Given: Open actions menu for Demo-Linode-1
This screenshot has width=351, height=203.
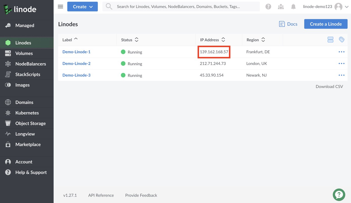Looking at the screenshot, I should point(341,52).
